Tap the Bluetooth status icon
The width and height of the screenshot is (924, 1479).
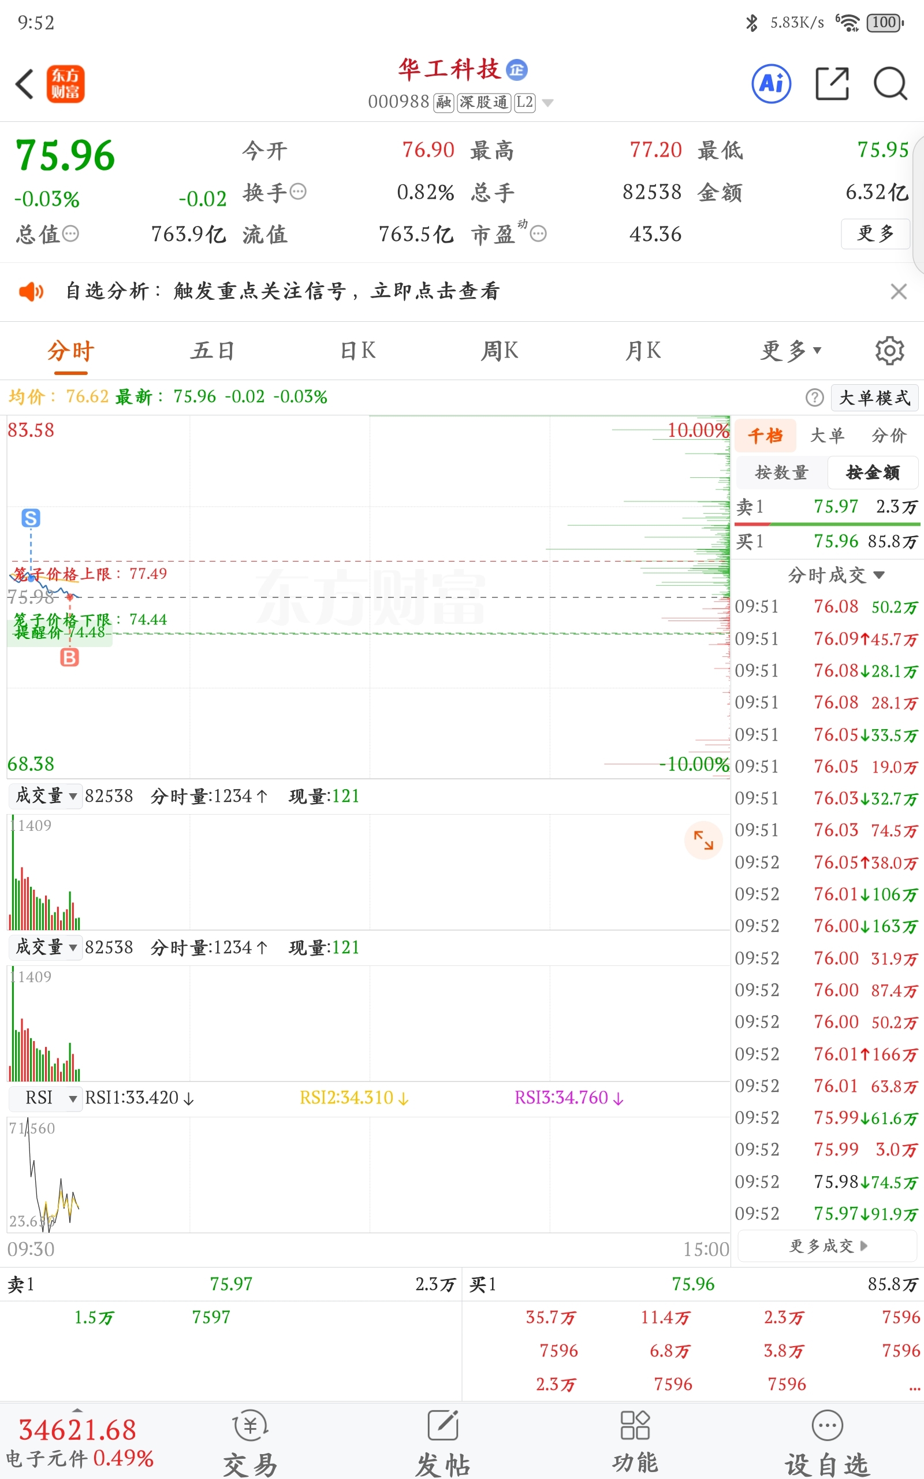tap(752, 23)
